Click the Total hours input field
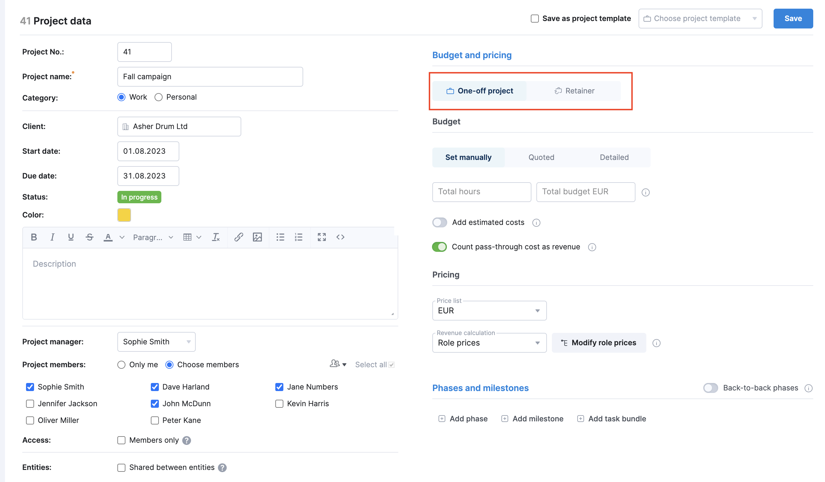 point(481,192)
